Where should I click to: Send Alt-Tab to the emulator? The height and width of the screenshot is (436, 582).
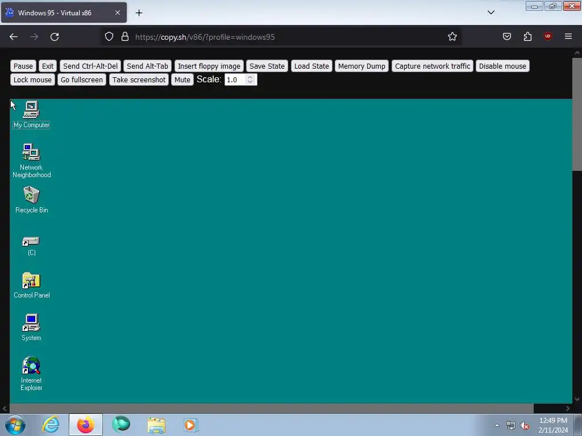147,66
